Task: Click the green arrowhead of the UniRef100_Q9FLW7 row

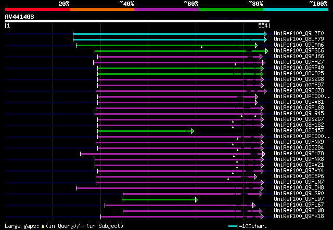Action: (197, 199)
